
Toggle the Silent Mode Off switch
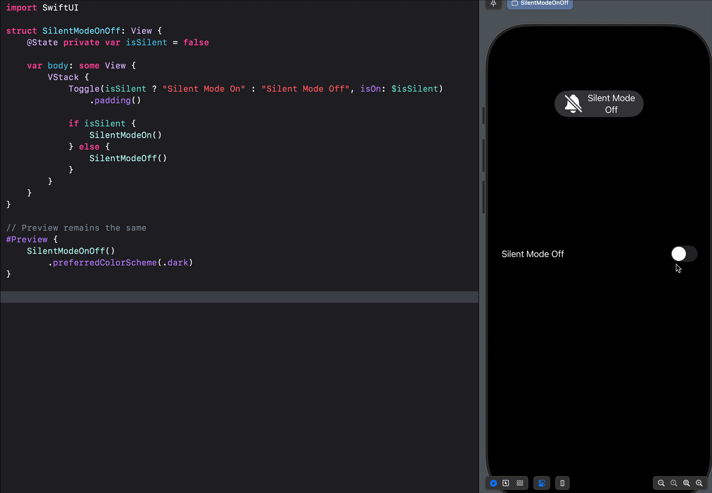(684, 254)
